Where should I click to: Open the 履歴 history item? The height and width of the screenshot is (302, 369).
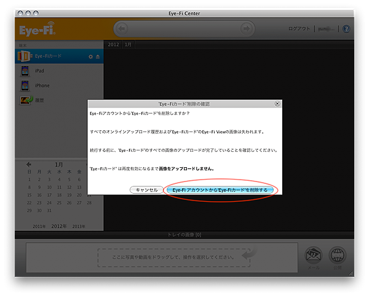click(39, 100)
